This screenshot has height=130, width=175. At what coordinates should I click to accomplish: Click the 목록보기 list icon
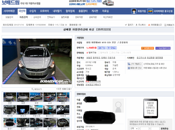pyautogui.click(x=165, y=25)
